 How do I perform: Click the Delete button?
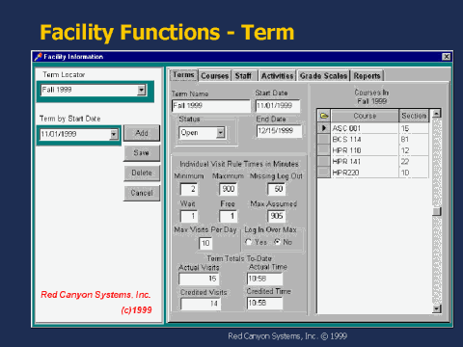tap(142, 173)
